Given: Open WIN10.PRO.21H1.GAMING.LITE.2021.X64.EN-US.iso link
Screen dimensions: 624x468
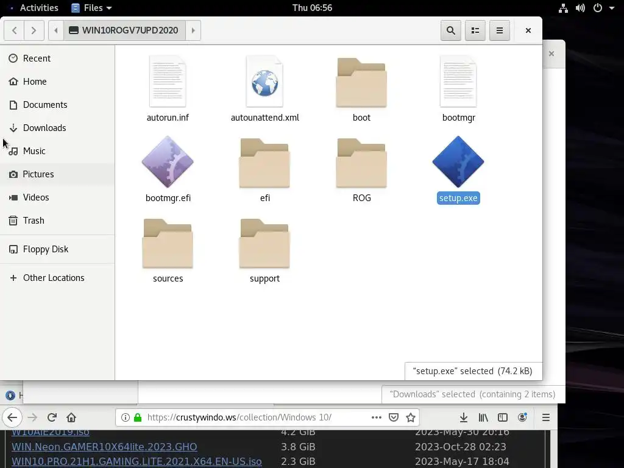Looking at the screenshot, I should (x=136, y=461).
